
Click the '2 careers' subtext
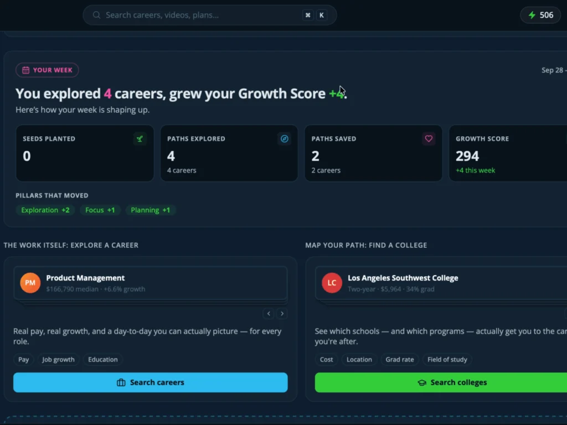click(x=326, y=170)
